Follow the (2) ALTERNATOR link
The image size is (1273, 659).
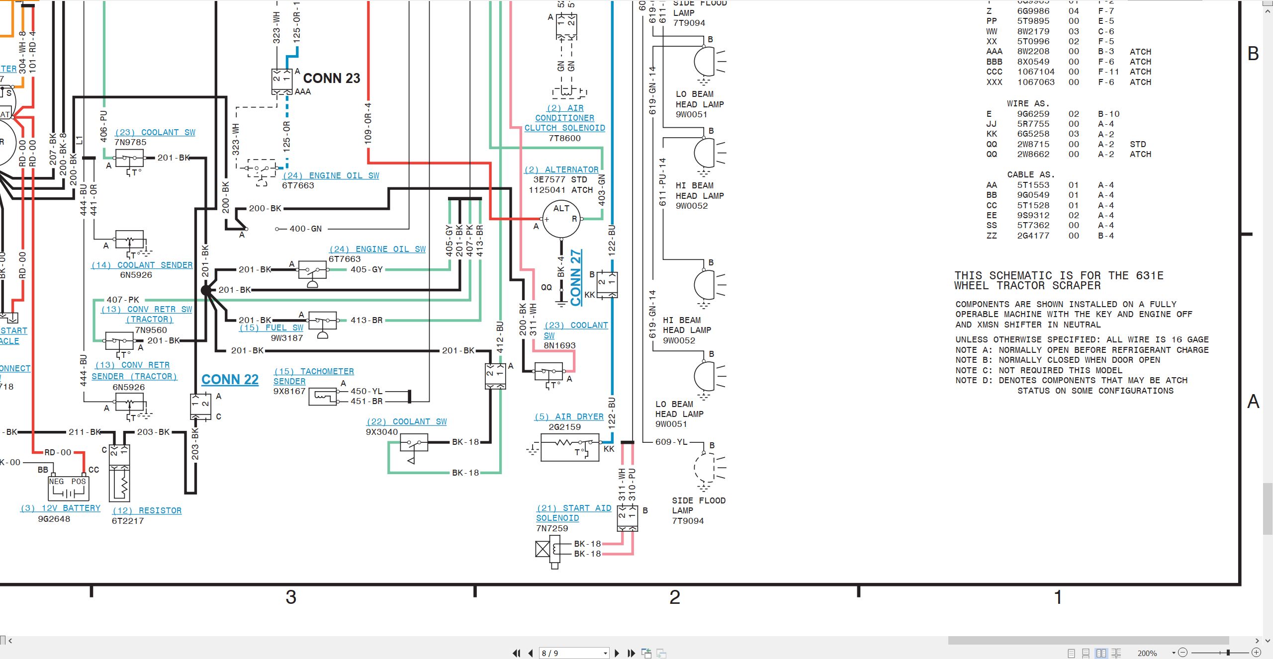click(561, 169)
